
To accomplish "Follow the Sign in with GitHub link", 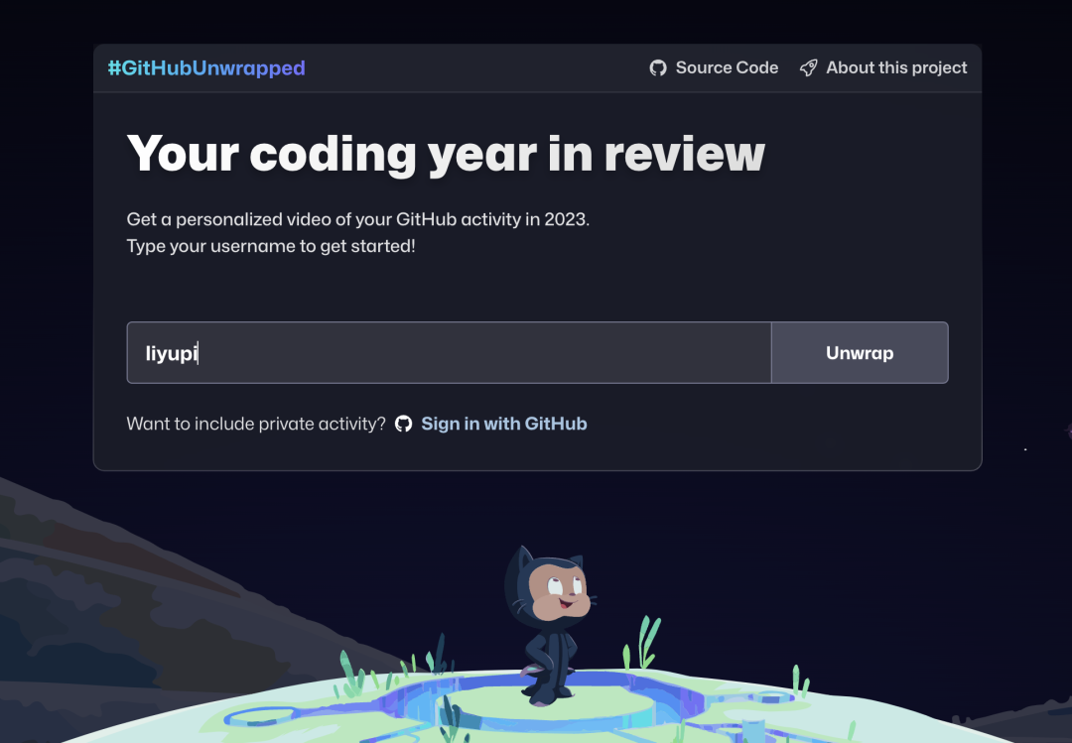I will point(504,424).
